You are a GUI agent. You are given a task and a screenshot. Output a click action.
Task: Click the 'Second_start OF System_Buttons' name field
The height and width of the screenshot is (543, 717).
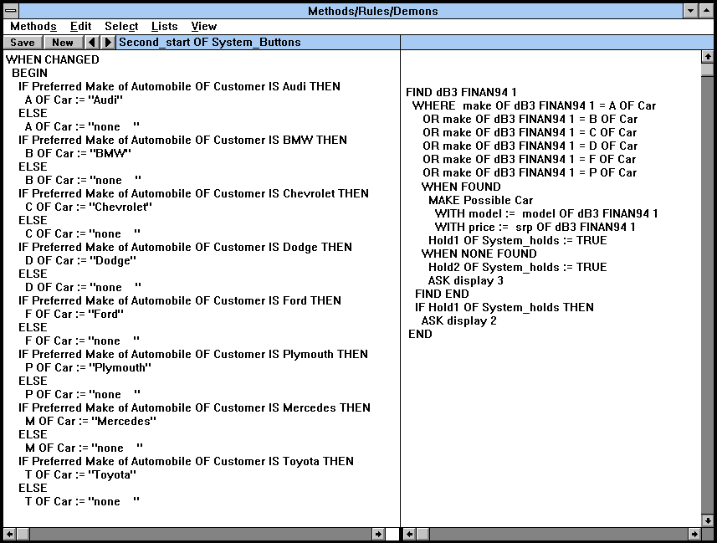pos(258,43)
